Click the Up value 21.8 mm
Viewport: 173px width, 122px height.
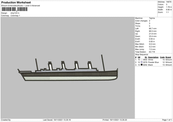pyautogui.click(x=153, y=34)
